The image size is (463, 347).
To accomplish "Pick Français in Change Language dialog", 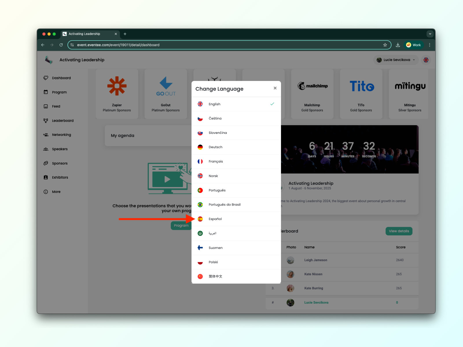I will [236, 161].
